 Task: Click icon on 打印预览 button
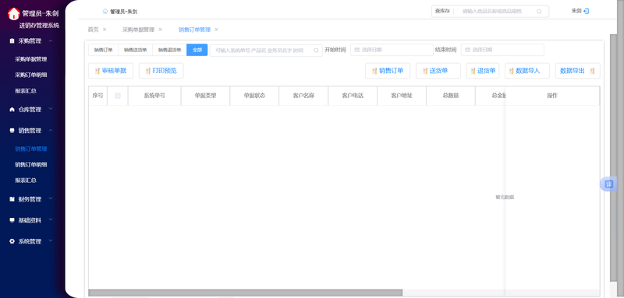pyautogui.click(x=148, y=71)
